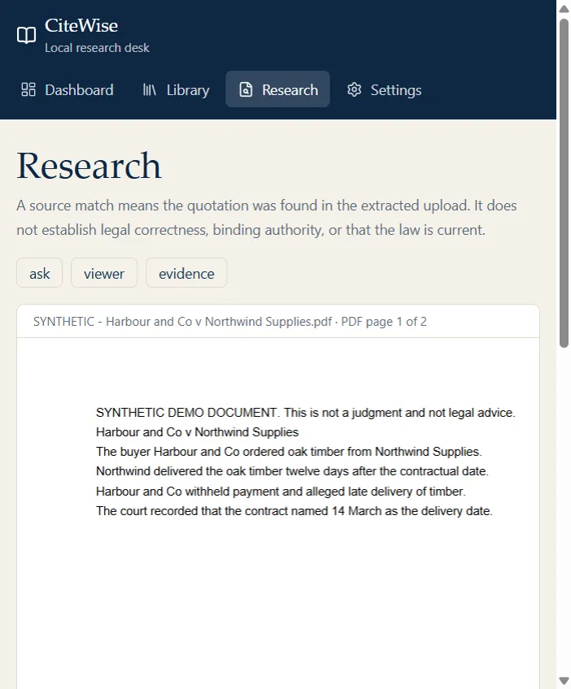571x689 pixels.
Task: Click the source match disclaimer paragraph
Action: pos(267,218)
